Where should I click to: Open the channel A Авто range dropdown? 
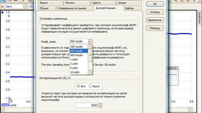pyautogui.click(x=25, y=6)
